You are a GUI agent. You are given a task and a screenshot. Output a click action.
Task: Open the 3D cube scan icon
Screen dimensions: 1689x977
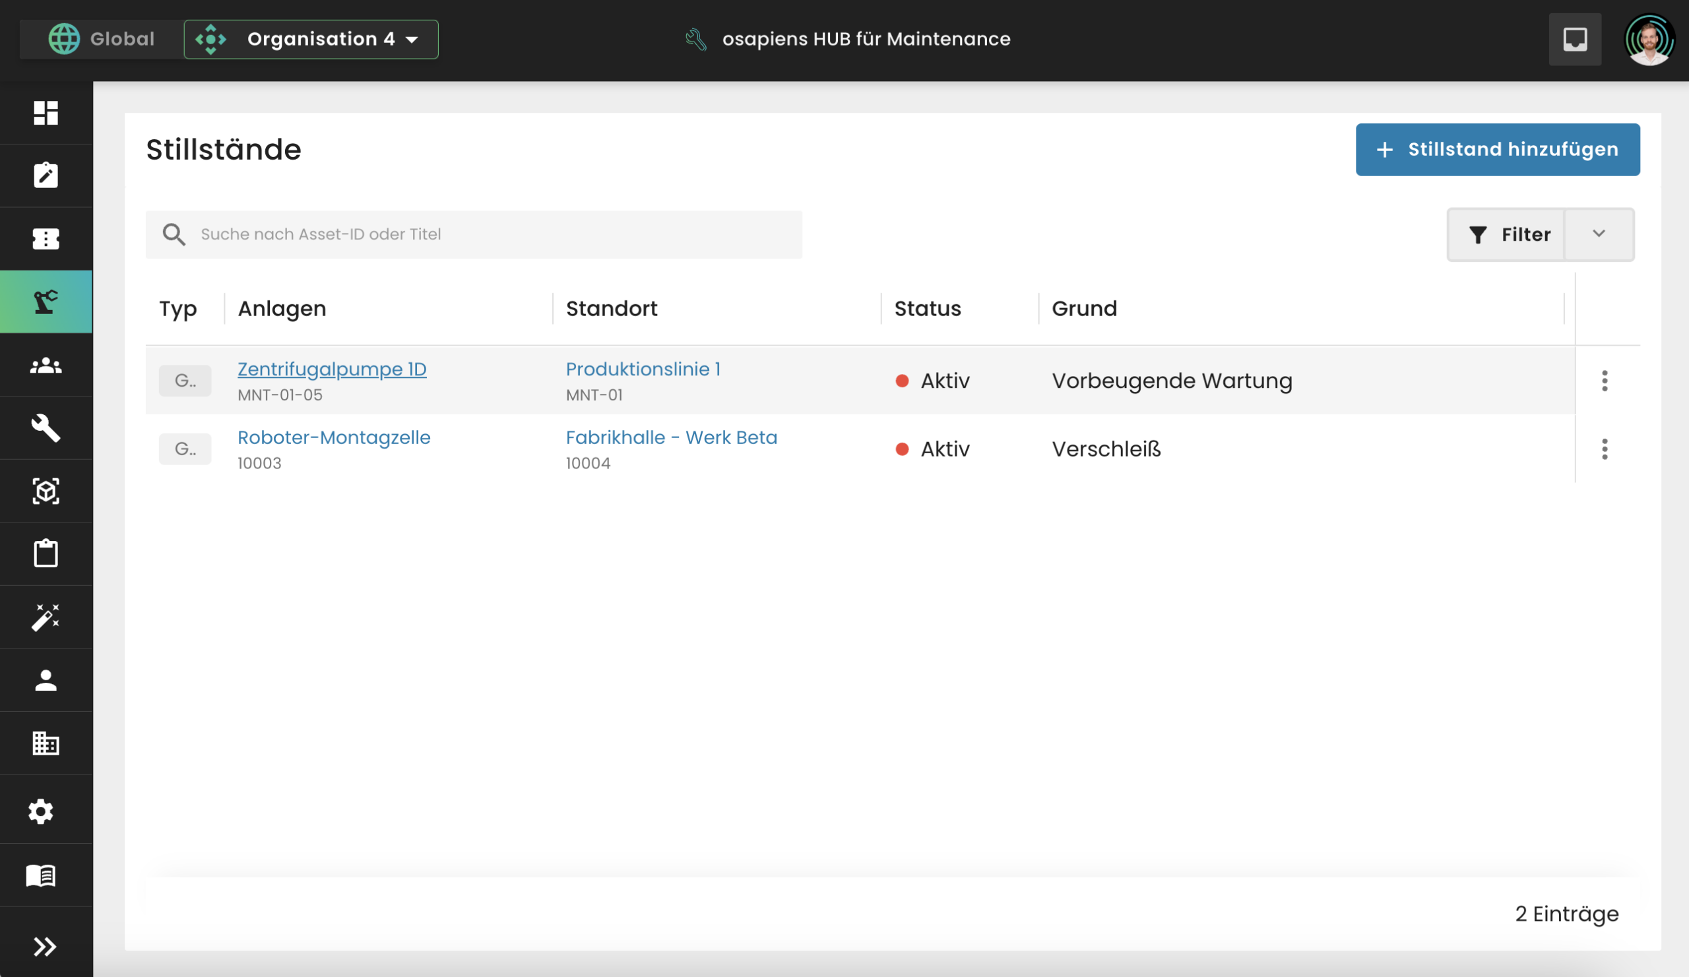point(46,491)
